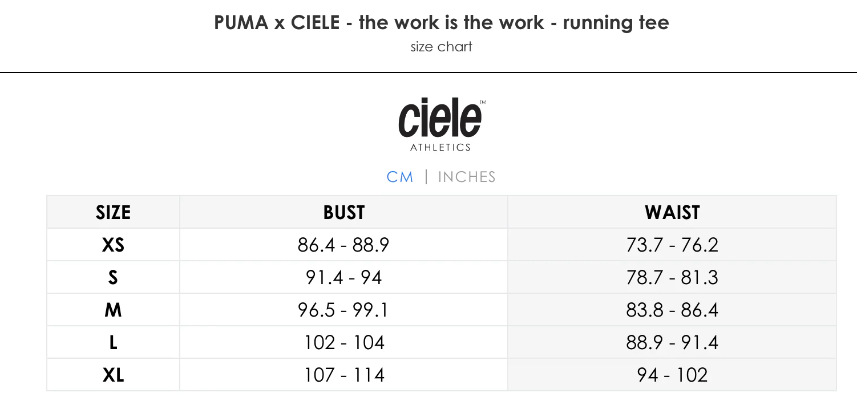Click the PUMA x CIELE running tee title
This screenshot has height=413, width=857.
[441, 23]
